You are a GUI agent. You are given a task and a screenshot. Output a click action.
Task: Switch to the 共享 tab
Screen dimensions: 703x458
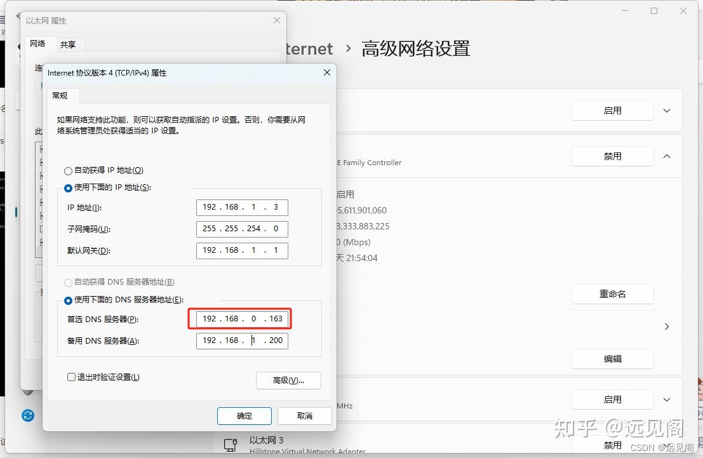tap(70, 44)
